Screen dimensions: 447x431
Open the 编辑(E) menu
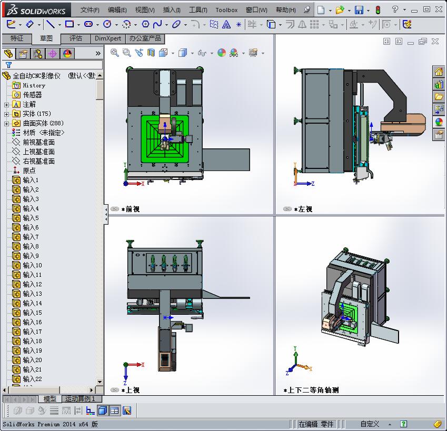coord(117,10)
